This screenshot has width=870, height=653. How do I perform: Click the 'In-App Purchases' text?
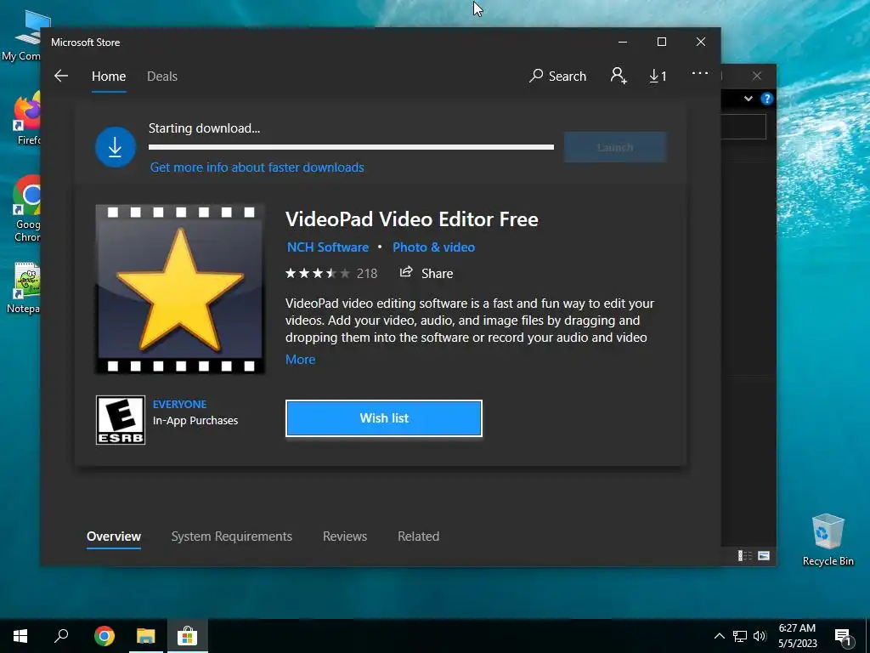195,420
